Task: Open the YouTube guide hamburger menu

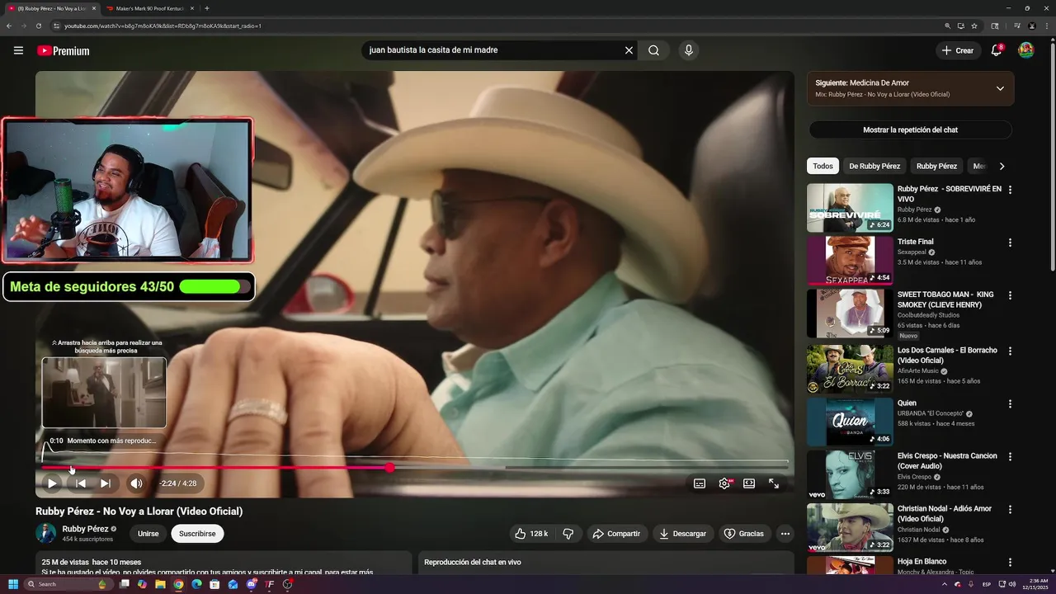Action: pos(18,50)
